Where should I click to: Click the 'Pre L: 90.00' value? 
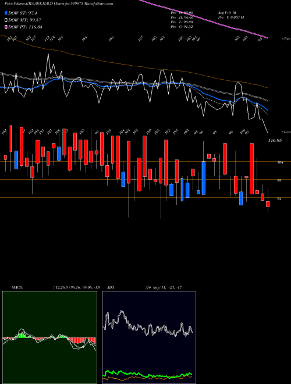point(182,22)
